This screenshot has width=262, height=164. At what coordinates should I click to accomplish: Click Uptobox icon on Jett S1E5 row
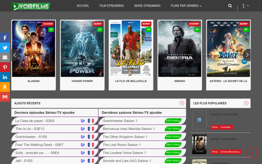(x=83, y=161)
